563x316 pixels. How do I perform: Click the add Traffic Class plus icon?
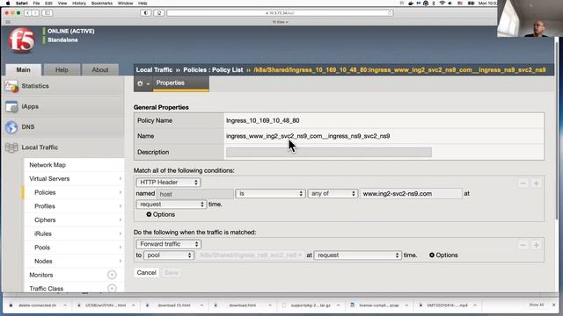pos(112,289)
